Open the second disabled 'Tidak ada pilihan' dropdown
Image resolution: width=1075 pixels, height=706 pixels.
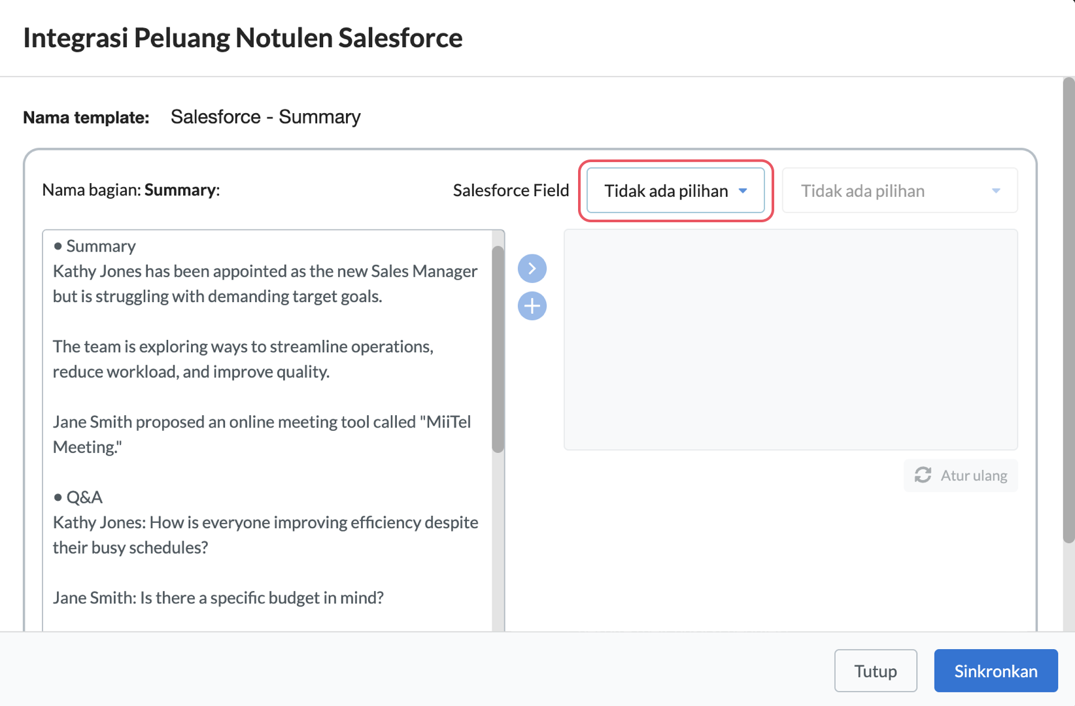[900, 190]
